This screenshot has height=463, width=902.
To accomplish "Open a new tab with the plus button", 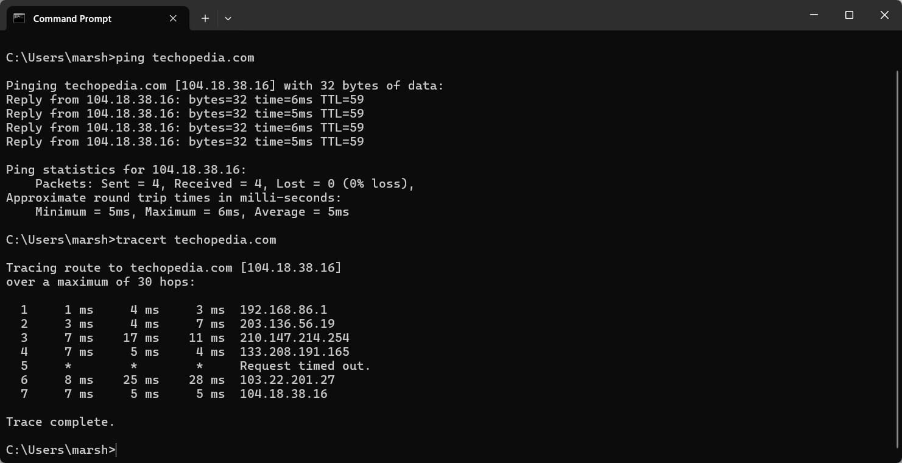I will pos(205,18).
